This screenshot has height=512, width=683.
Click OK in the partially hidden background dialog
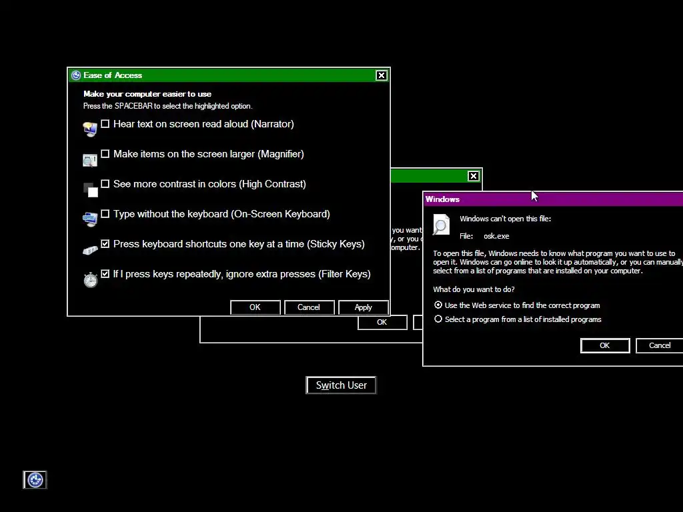(x=382, y=322)
